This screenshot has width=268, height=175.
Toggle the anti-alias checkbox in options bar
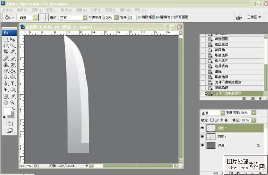click(140, 17)
